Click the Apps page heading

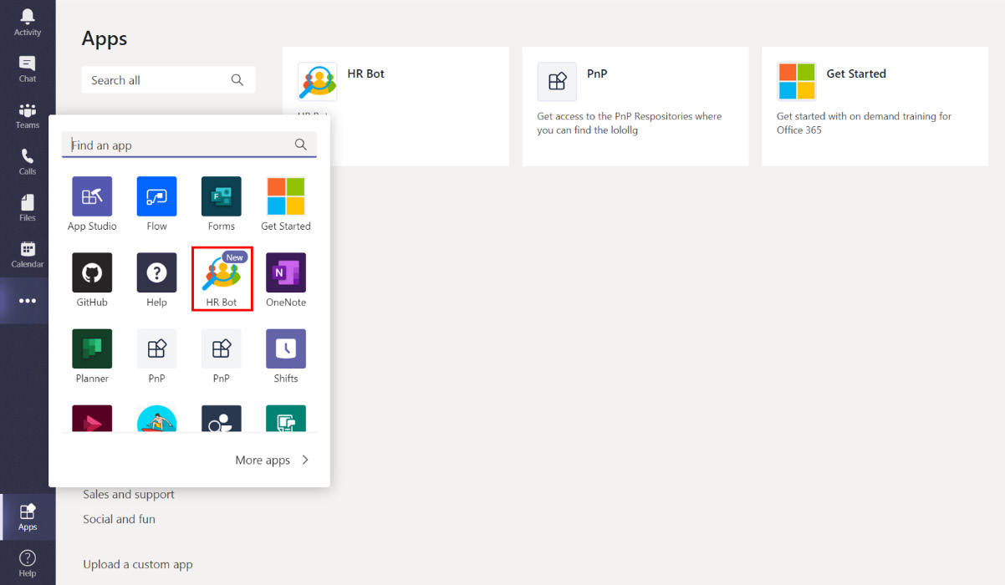pyautogui.click(x=105, y=38)
